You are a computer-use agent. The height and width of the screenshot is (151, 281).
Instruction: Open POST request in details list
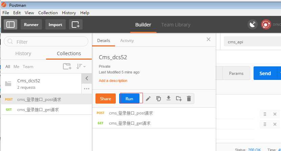[x=154, y=113]
